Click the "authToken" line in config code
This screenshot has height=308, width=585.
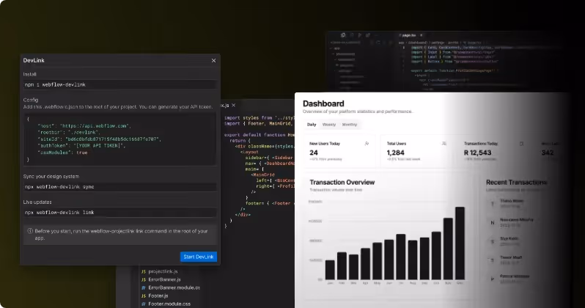tap(81, 146)
